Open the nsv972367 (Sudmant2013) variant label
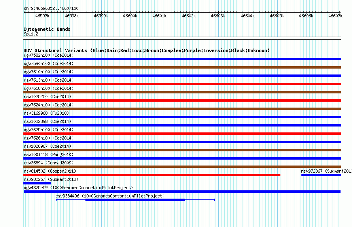The image size is (352, 227). [x=326, y=171]
